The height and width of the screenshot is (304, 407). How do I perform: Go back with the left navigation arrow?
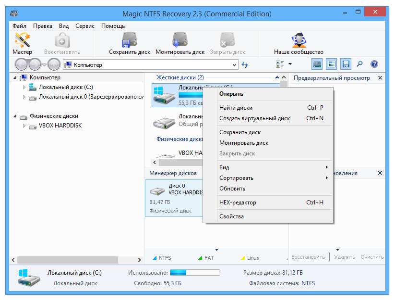pos(21,64)
